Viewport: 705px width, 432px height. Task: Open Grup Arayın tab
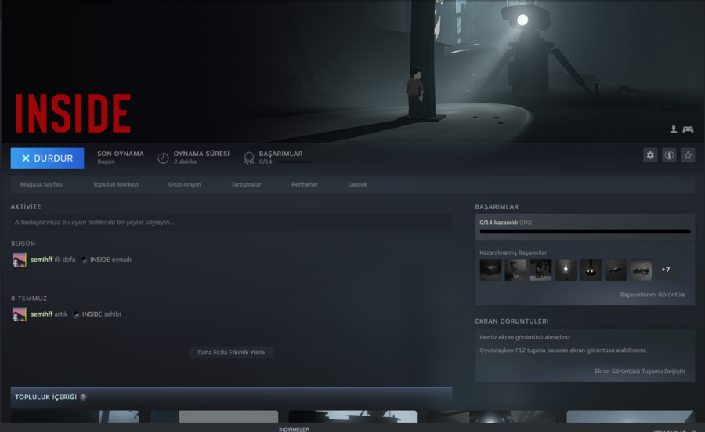pyautogui.click(x=184, y=184)
